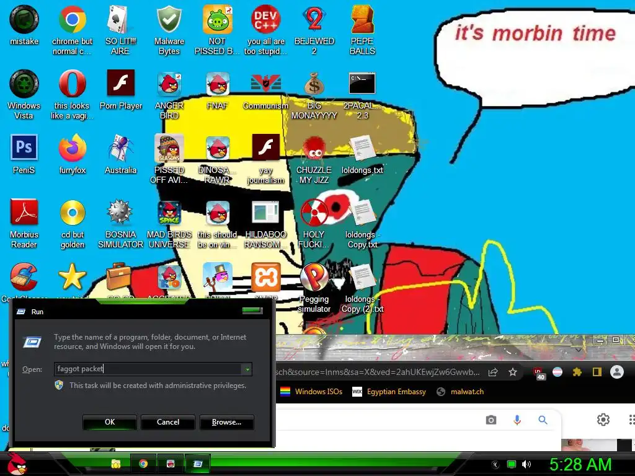Launch the orange XAMPP desktop icon

(x=265, y=278)
